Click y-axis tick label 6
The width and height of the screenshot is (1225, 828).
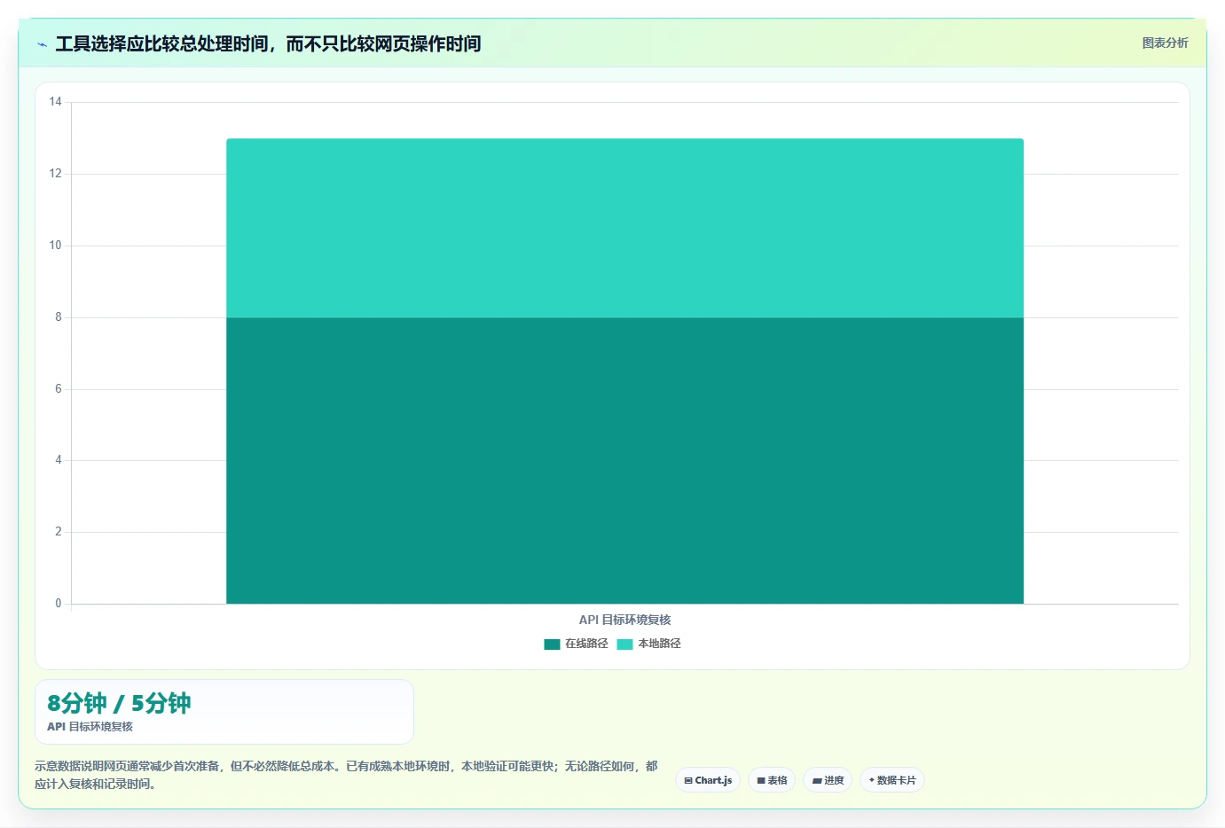pyautogui.click(x=59, y=389)
